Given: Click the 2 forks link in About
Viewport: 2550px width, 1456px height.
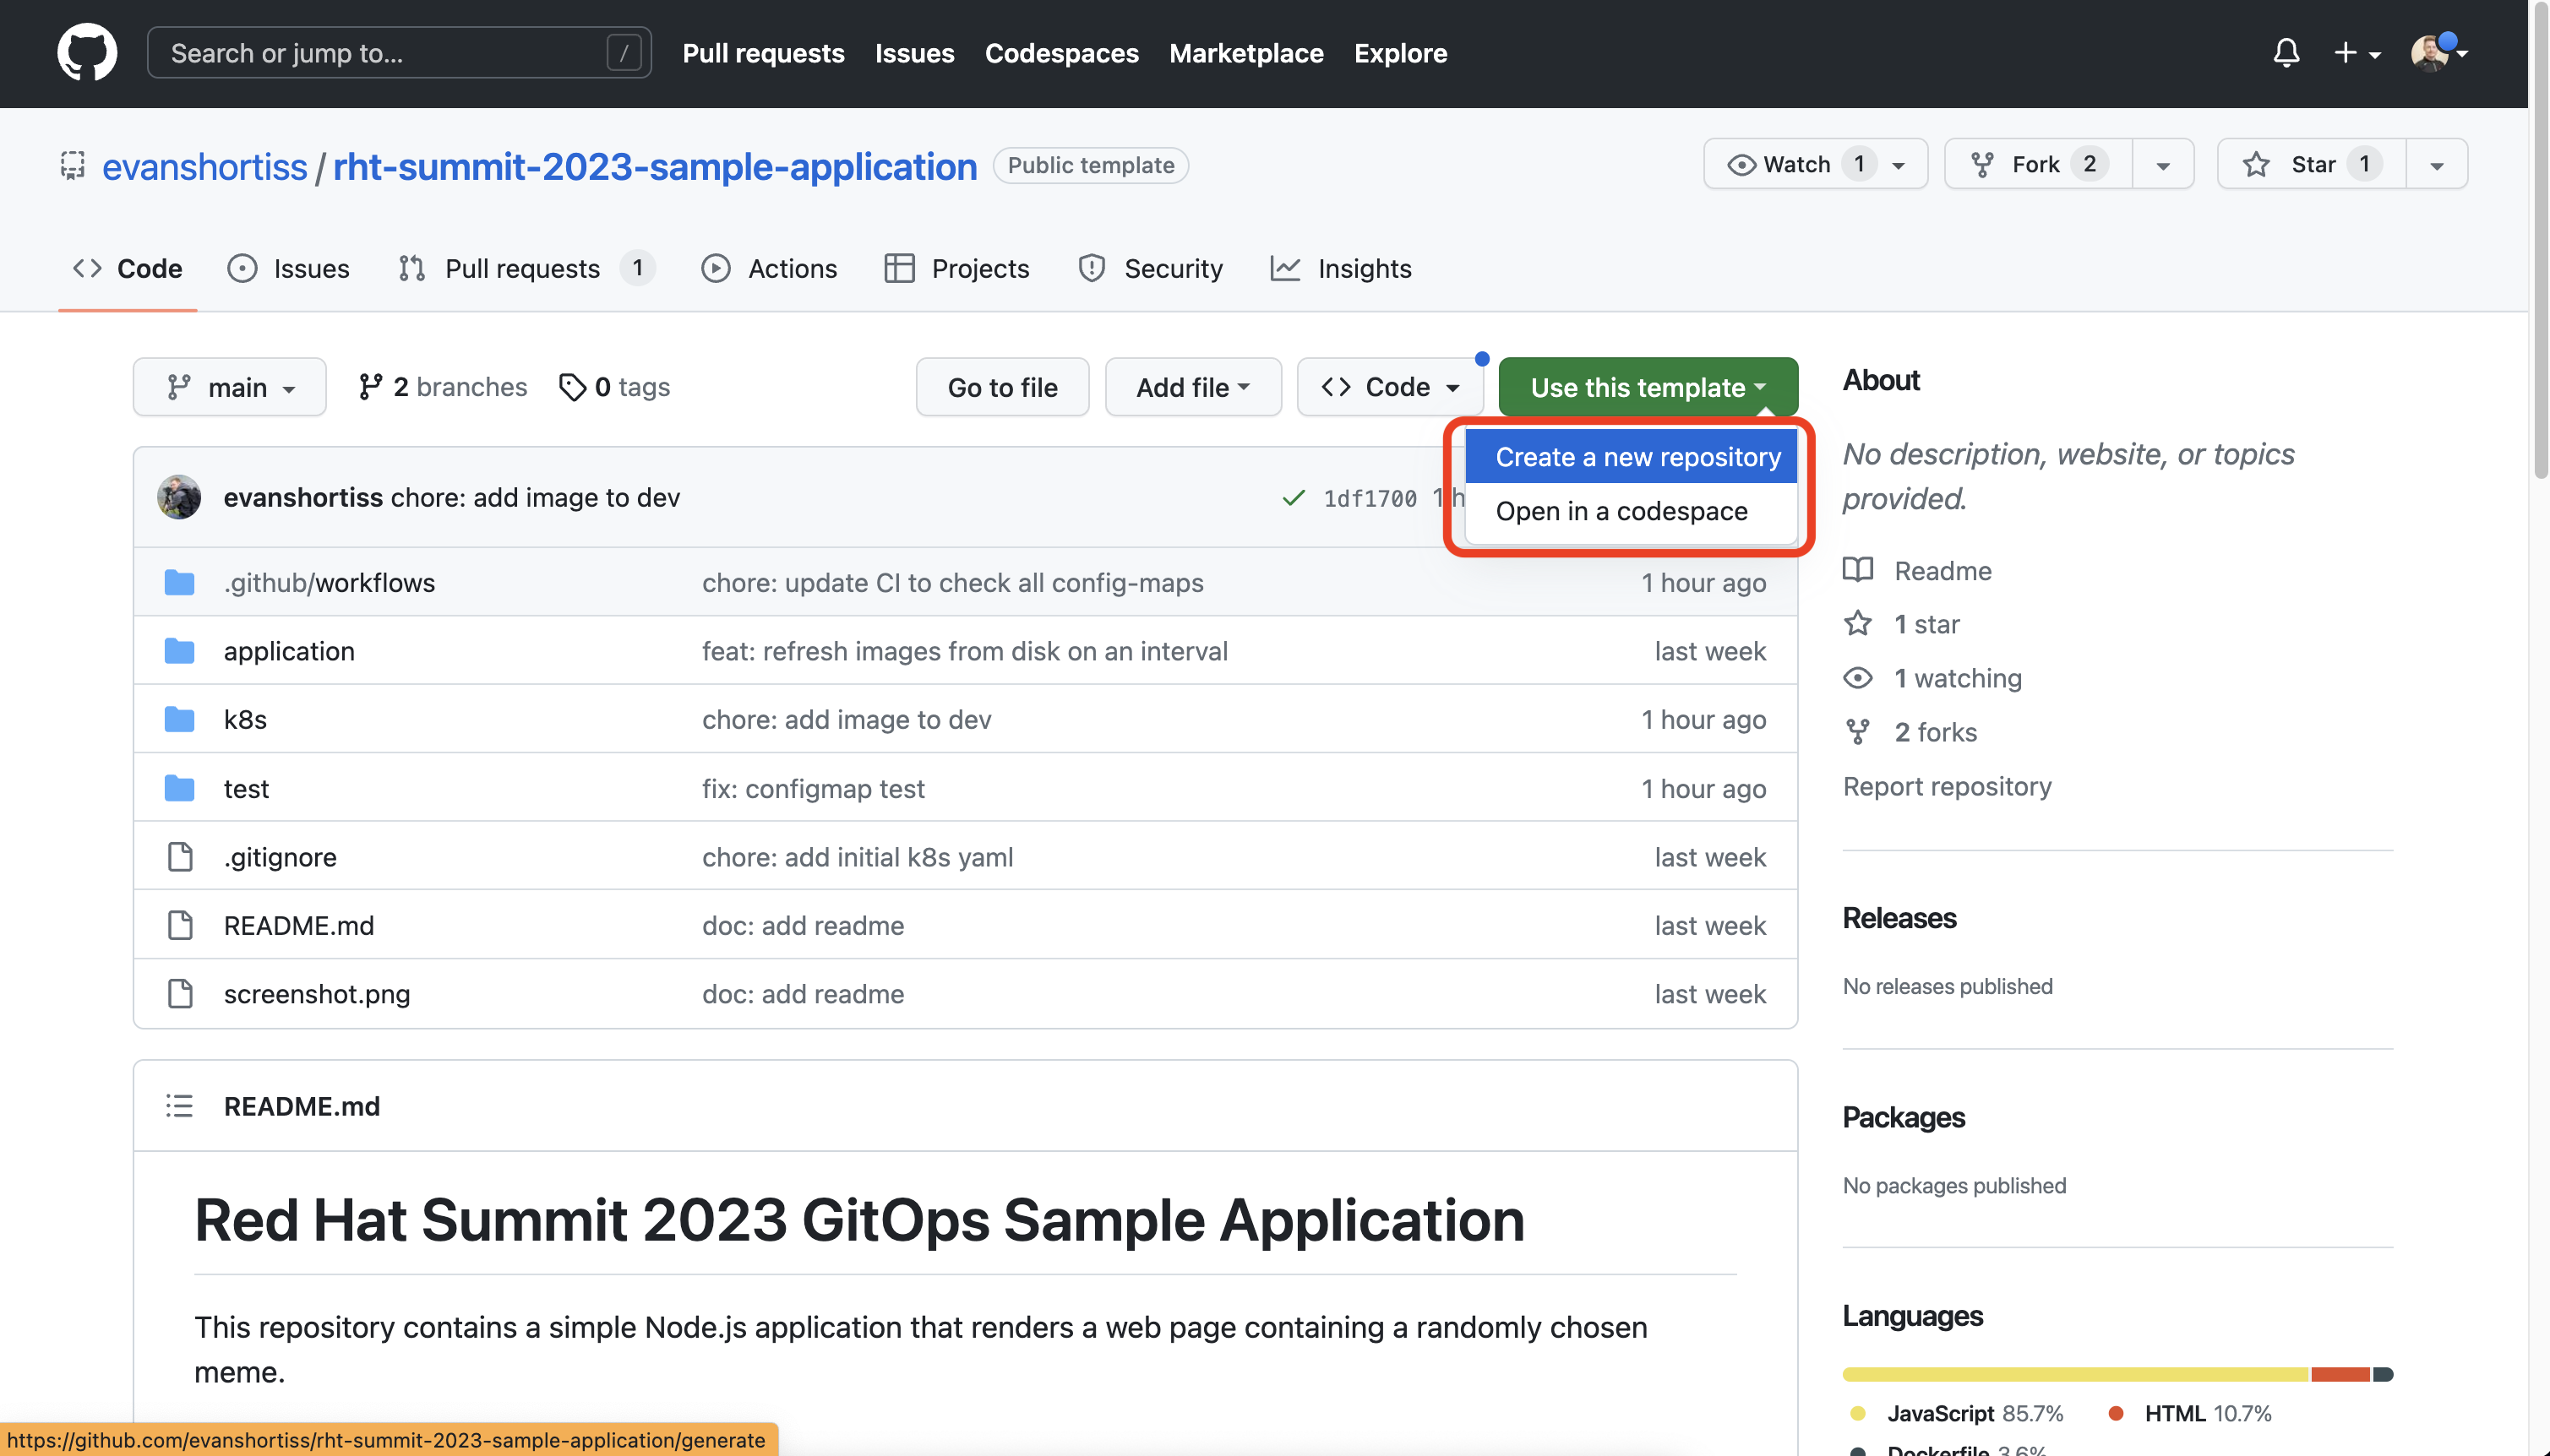Looking at the screenshot, I should pos(1910,732).
